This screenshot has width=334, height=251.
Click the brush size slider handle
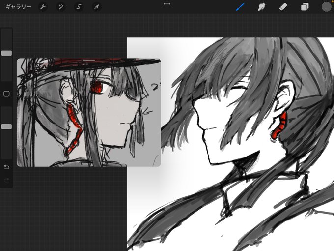[6, 53]
